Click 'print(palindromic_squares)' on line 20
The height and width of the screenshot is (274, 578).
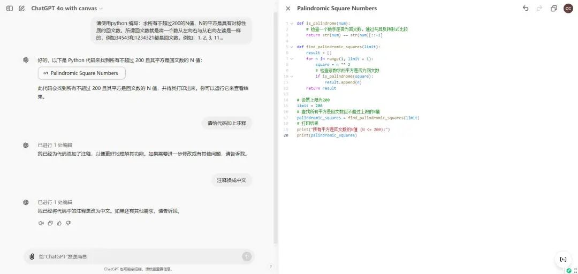point(326,135)
